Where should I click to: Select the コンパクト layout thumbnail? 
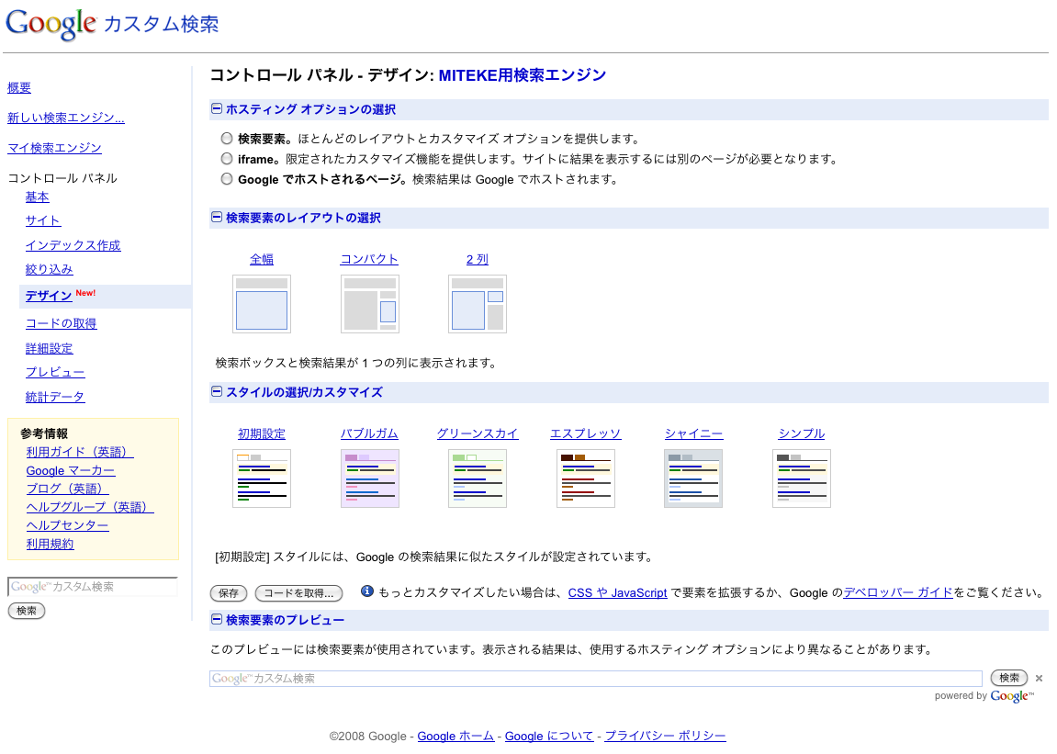(x=369, y=303)
